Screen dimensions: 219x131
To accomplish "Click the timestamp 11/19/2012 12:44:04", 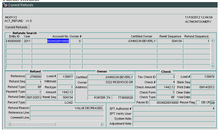I will tap(199, 17).
